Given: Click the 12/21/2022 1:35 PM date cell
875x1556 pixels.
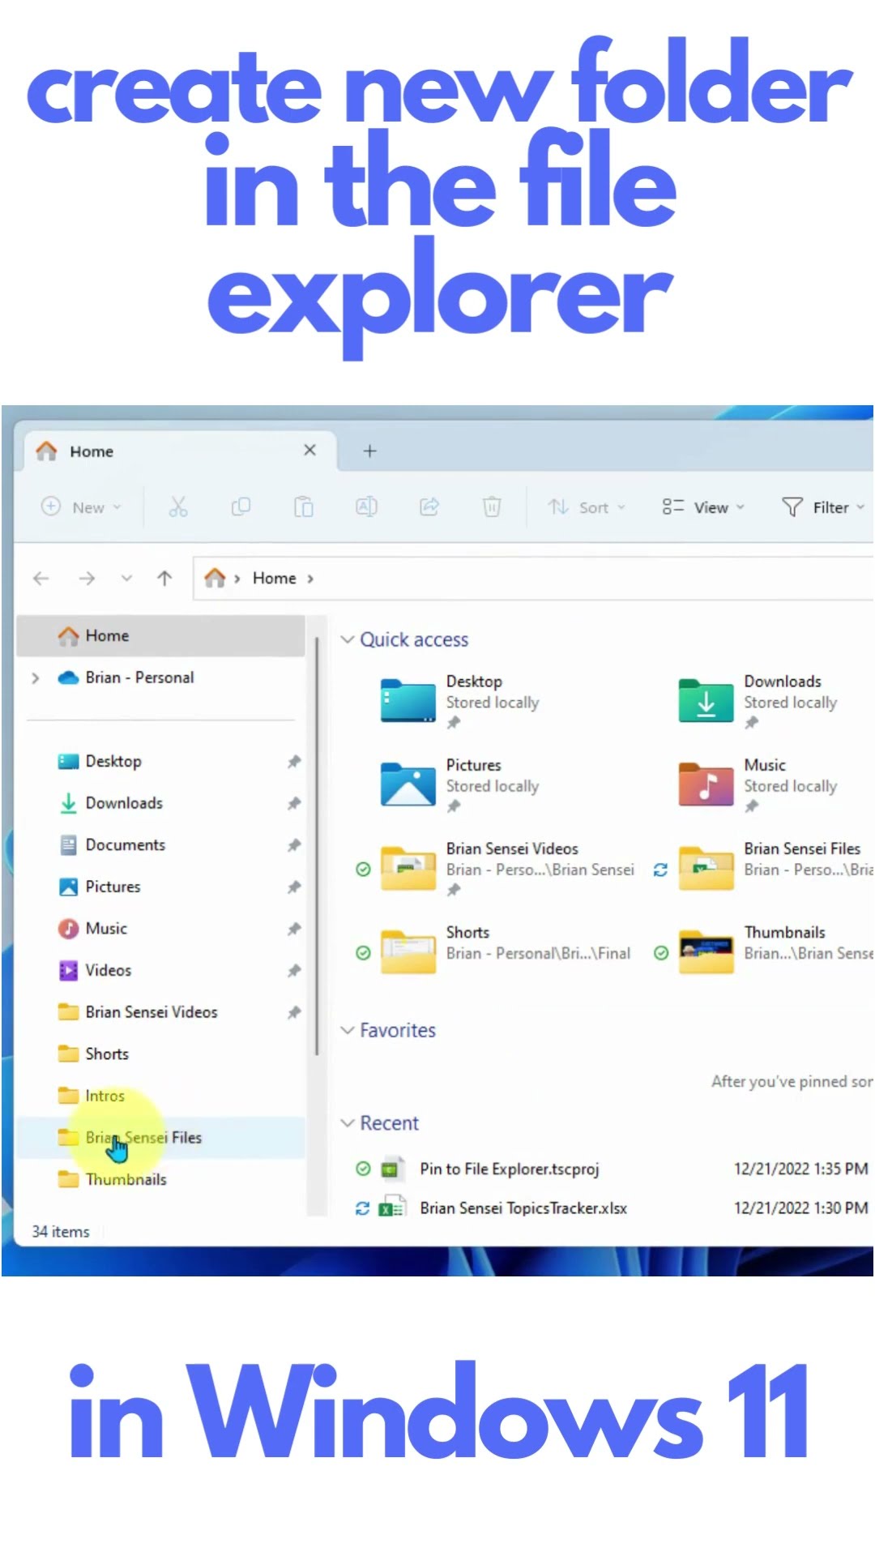Looking at the screenshot, I should point(800,1169).
